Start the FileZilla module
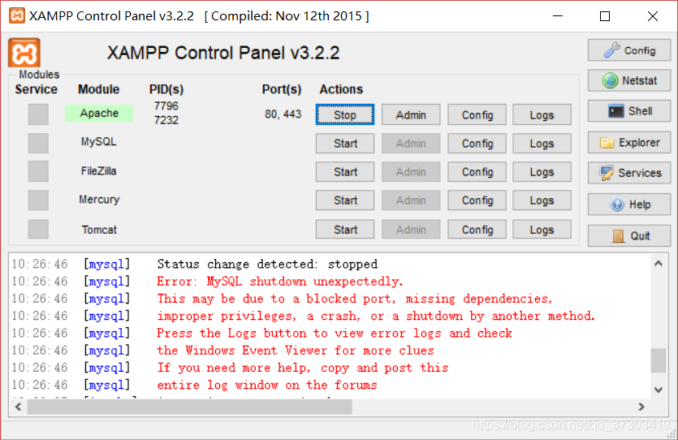Viewport: 678px width, 440px height. point(345,172)
